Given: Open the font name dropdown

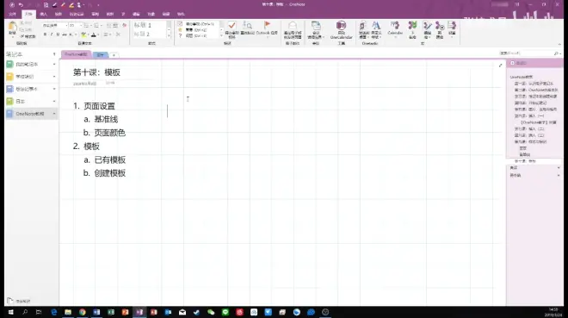Looking at the screenshot, I should (55, 25).
